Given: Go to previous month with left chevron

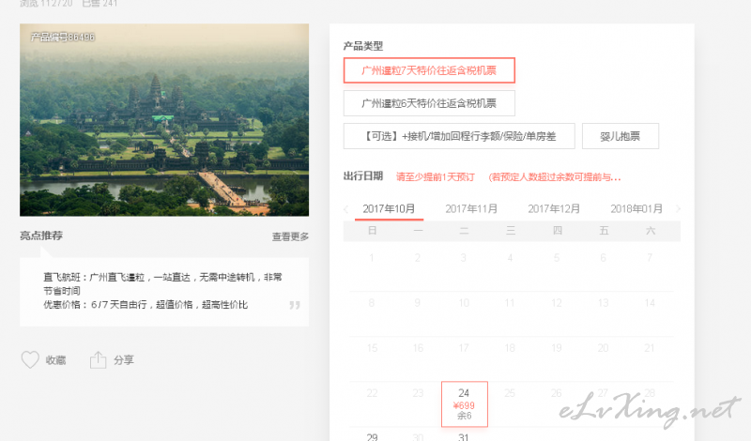Looking at the screenshot, I should pyautogui.click(x=345, y=208).
